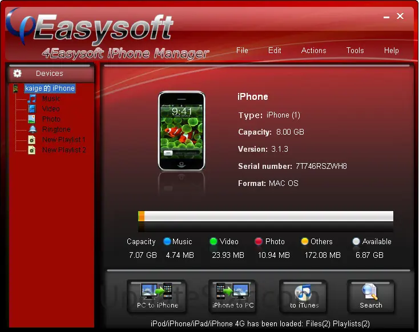Open the Actions menu
This screenshot has height=332, width=419.
point(314,50)
